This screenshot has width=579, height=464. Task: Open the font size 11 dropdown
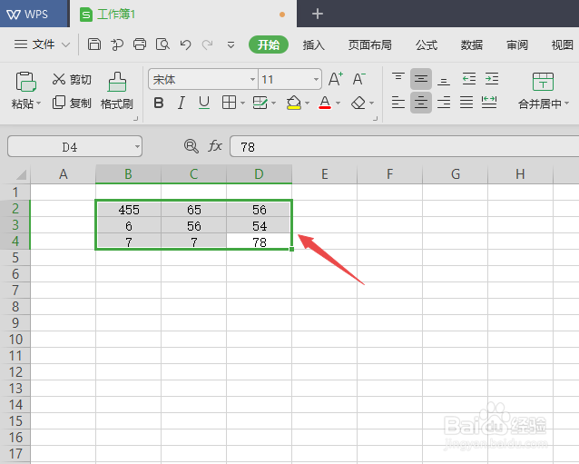[316, 79]
